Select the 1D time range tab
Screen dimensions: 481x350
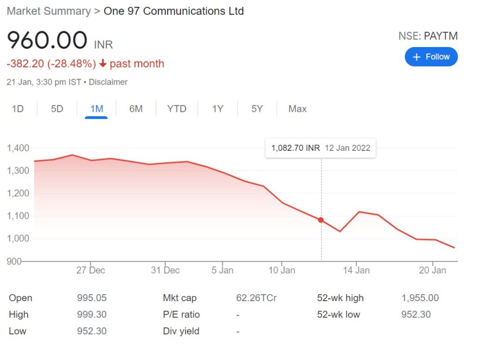pos(18,109)
